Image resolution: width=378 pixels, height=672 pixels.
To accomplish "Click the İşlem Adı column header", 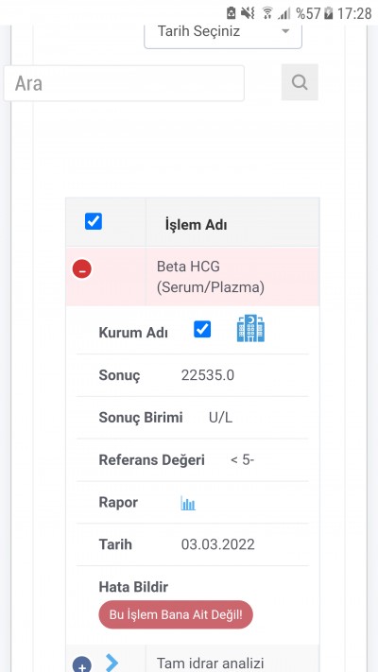I will [x=197, y=225].
